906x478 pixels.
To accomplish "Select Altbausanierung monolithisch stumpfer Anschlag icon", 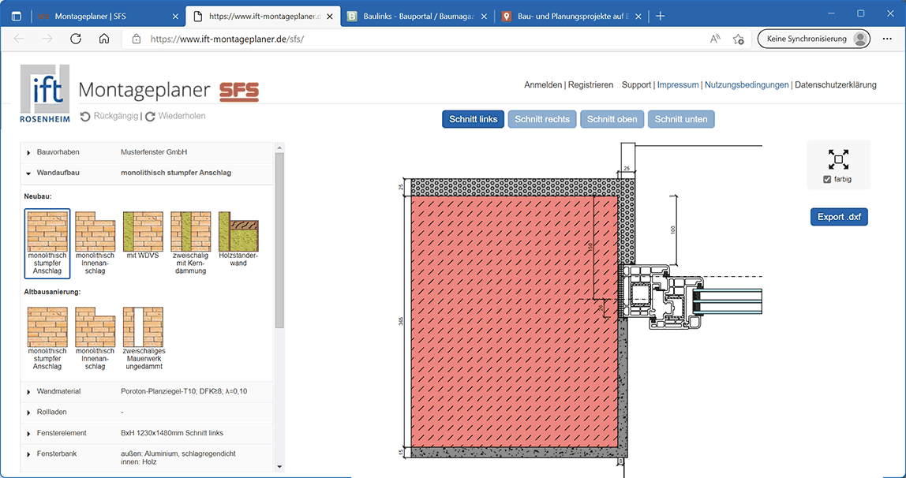I will click(47, 327).
